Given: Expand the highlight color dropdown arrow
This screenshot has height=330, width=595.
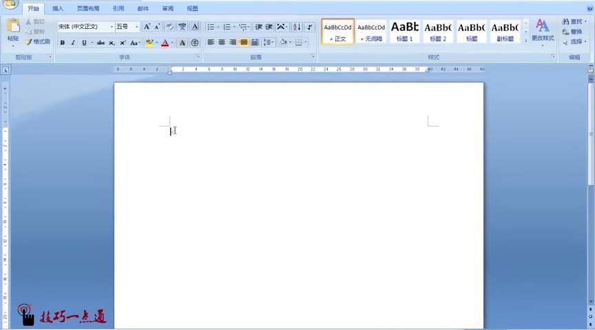Looking at the screenshot, I should [157, 43].
